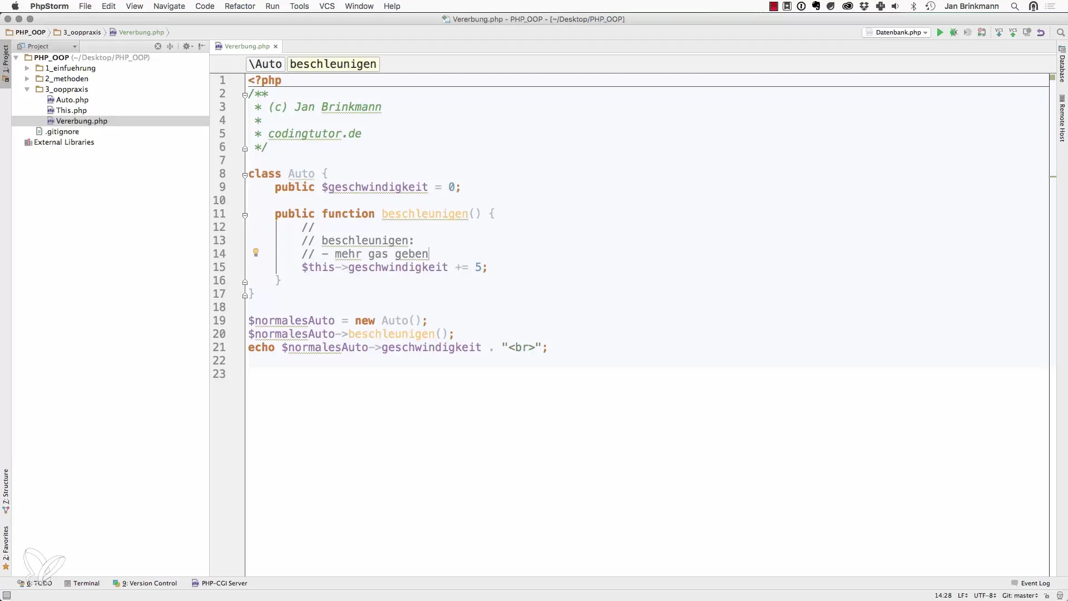Toggle the Structure side tab

6,491
